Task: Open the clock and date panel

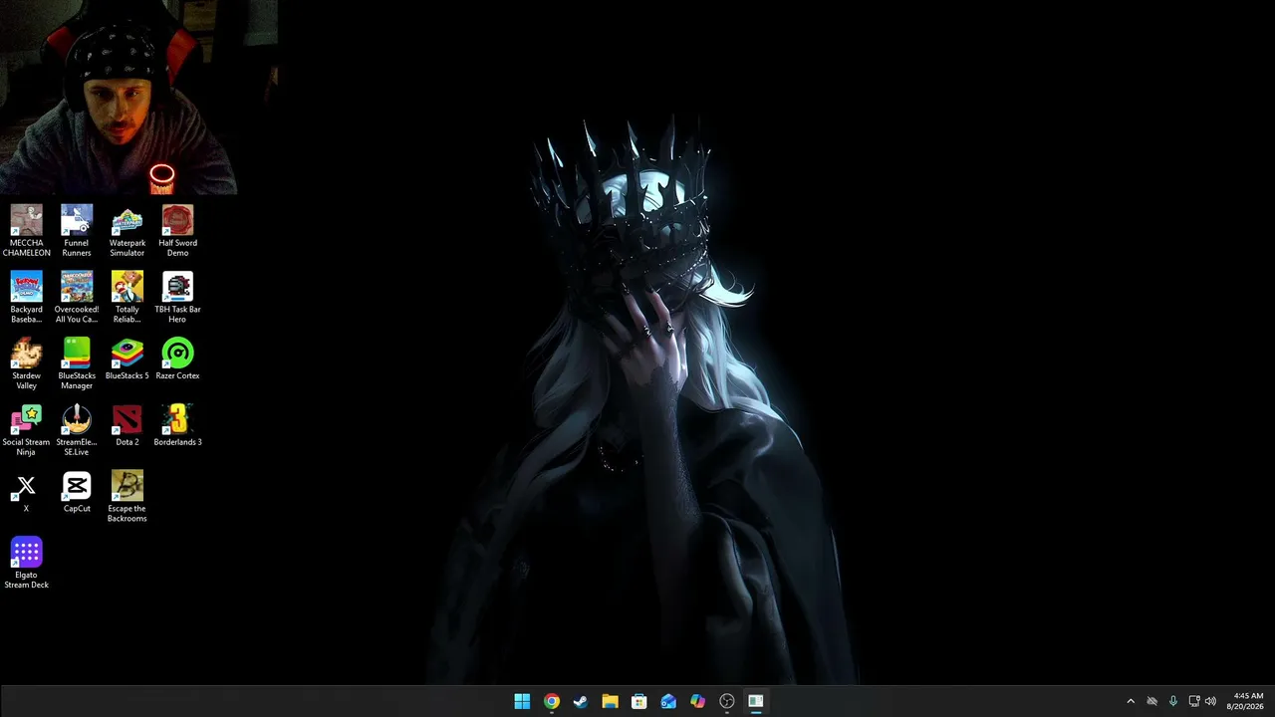Action: 1246,701
